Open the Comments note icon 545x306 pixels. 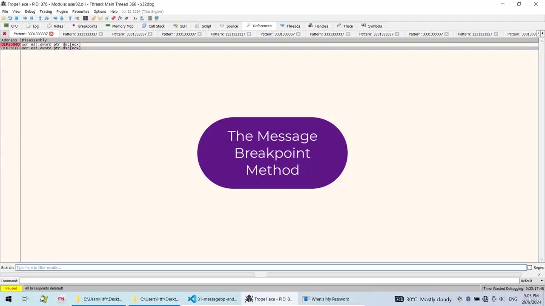[x=100, y=18]
